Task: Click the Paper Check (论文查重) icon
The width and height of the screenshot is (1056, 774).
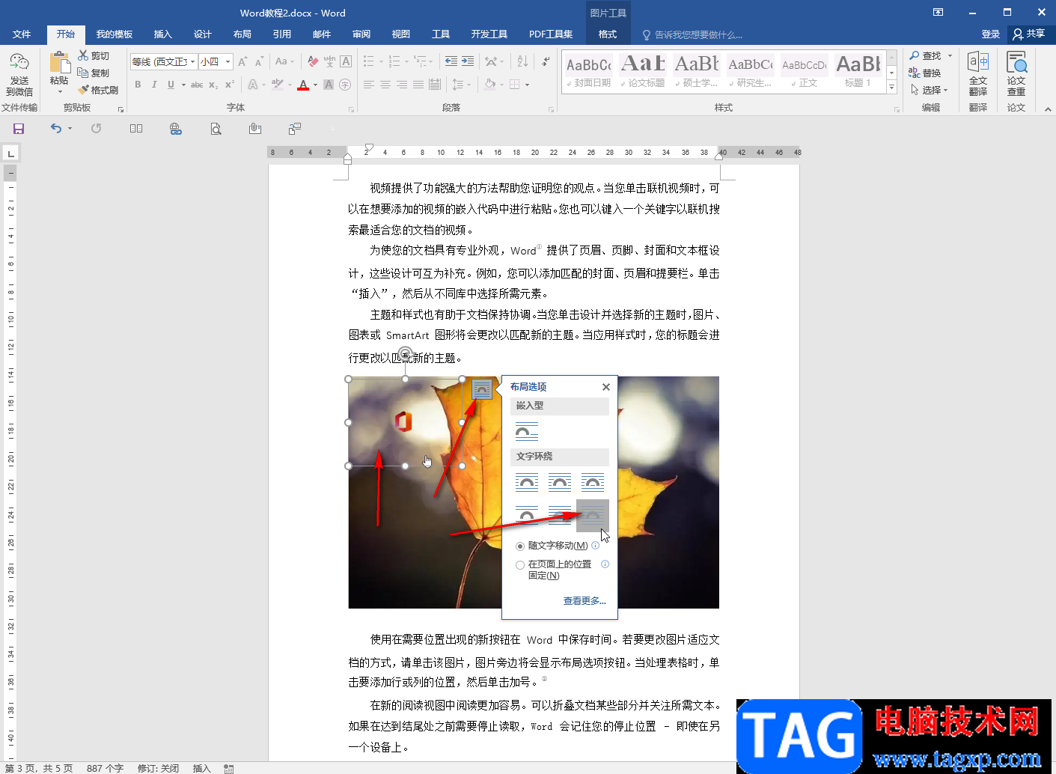Action: click(1016, 61)
